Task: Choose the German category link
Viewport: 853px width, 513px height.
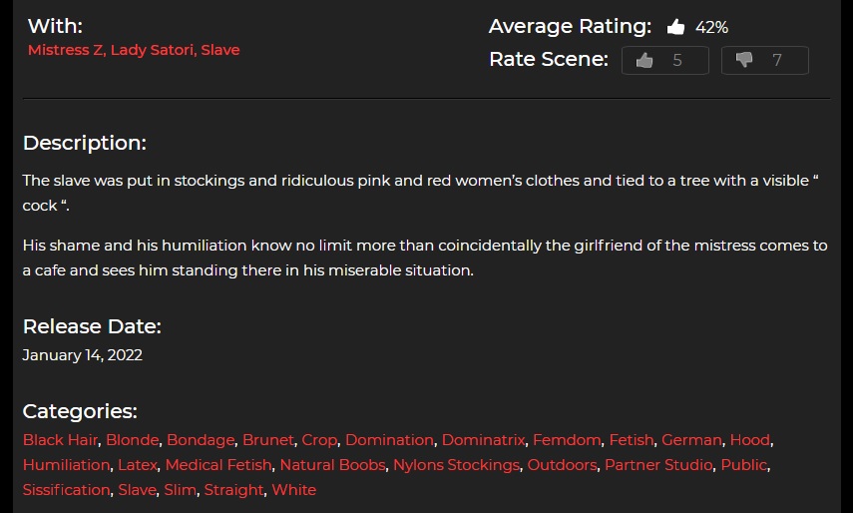Action: (x=691, y=439)
